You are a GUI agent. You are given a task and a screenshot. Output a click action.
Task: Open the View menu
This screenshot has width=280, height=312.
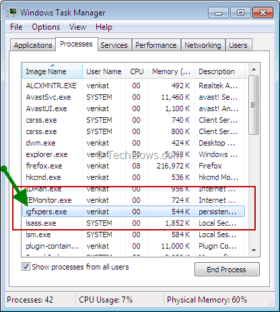(77, 27)
